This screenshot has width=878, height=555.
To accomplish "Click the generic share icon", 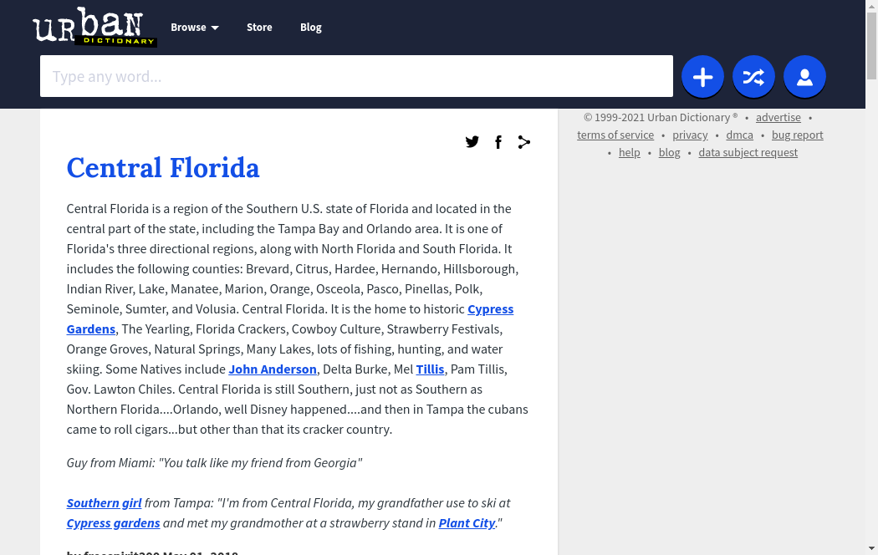I will pos(524,142).
